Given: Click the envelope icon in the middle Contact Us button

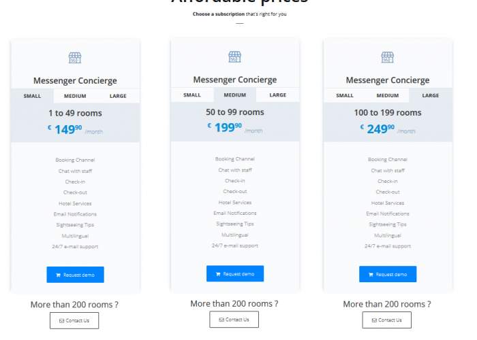Looking at the screenshot, I should (221, 320).
